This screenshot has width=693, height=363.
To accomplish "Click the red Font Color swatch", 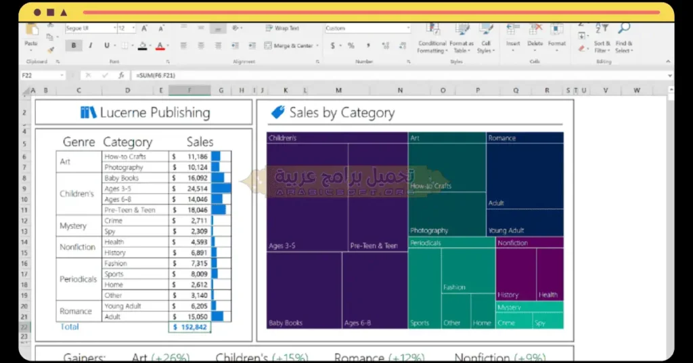I will click(160, 46).
